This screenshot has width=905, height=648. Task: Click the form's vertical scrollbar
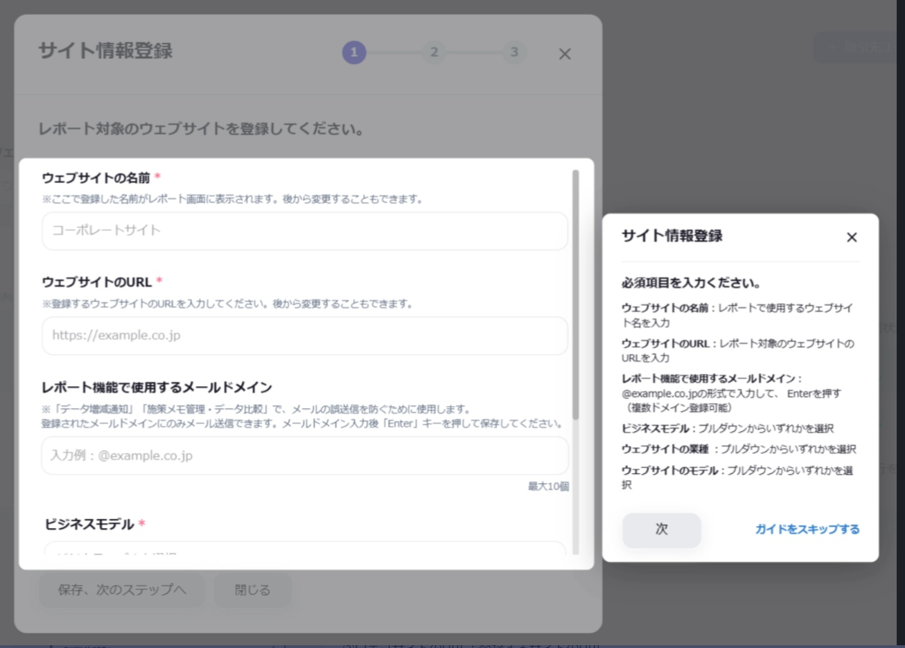coord(575,291)
